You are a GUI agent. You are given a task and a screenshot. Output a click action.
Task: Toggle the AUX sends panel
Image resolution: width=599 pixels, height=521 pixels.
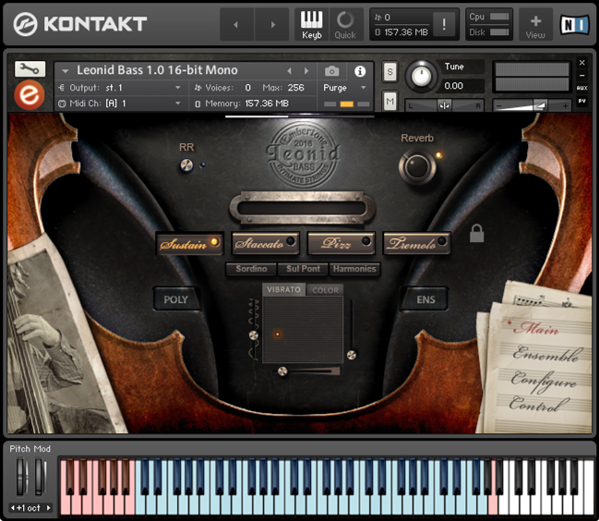(581, 88)
